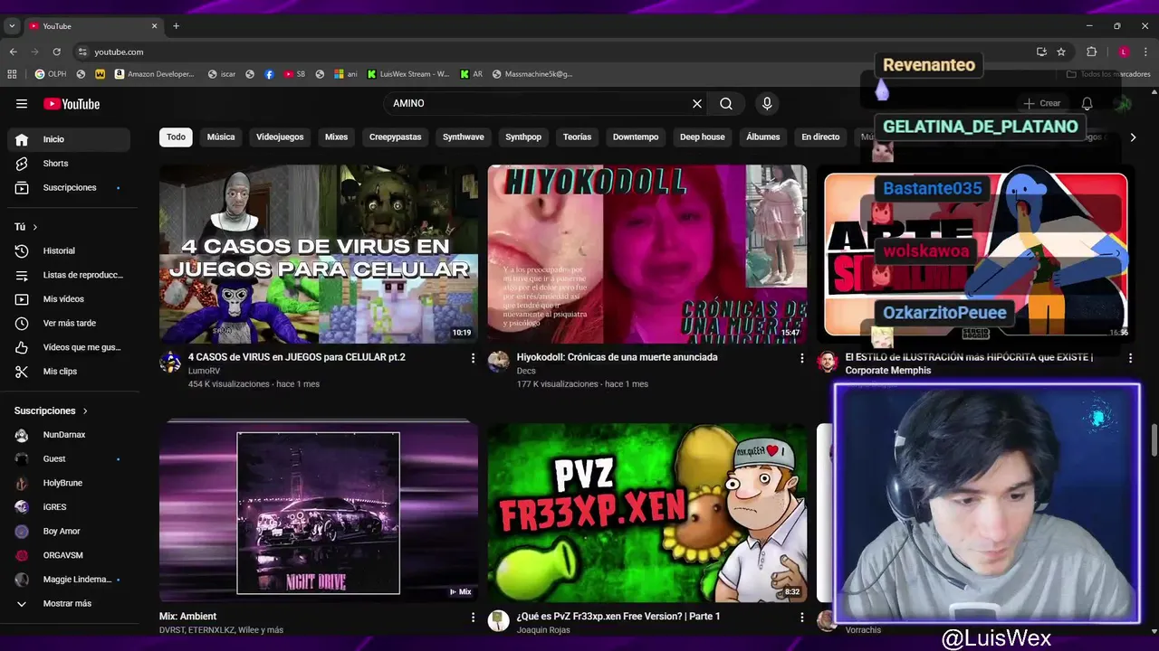The height and width of the screenshot is (651, 1159).
Task: Open Guest channel subscription
Action: 69,459
